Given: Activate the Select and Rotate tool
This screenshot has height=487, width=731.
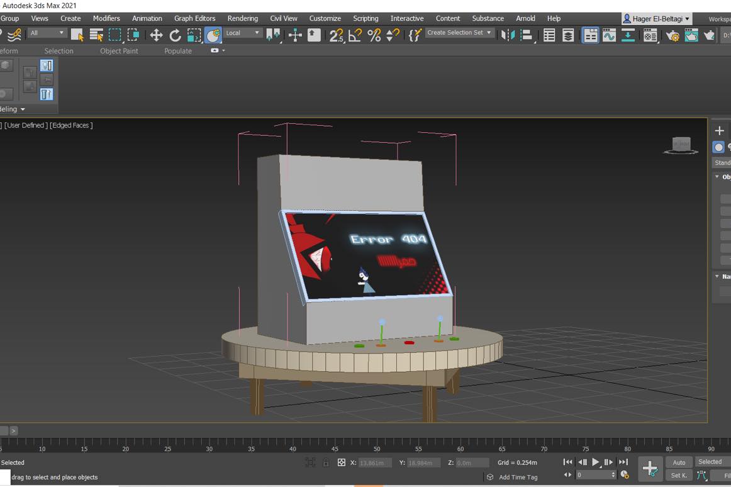Looking at the screenshot, I should 175,35.
